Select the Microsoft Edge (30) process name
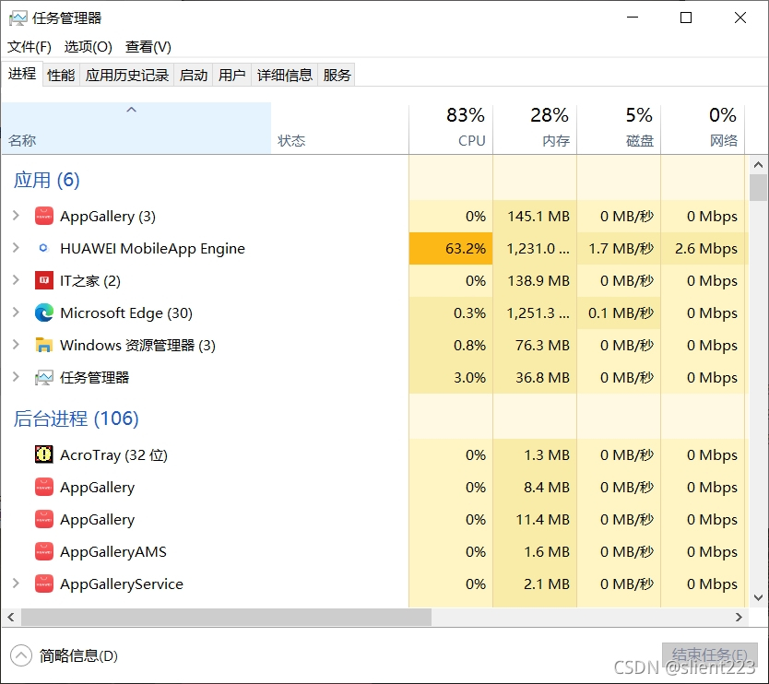The image size is (769, 684). click(126, 313)
